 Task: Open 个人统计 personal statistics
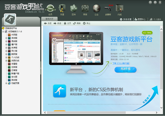[x=155, y=19]
